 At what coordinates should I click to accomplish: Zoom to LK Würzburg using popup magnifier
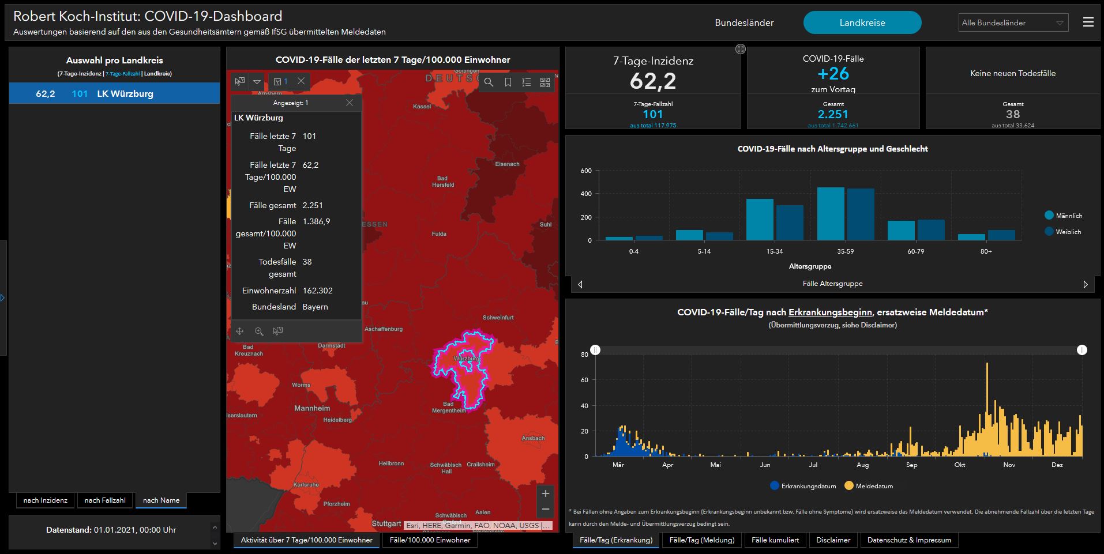(259, 331)
